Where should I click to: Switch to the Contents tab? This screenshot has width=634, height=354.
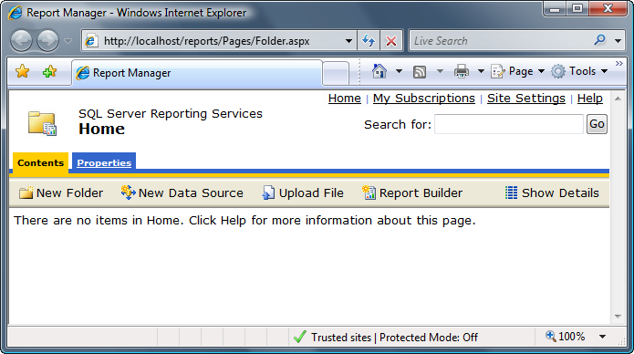[x=40, y=163]
